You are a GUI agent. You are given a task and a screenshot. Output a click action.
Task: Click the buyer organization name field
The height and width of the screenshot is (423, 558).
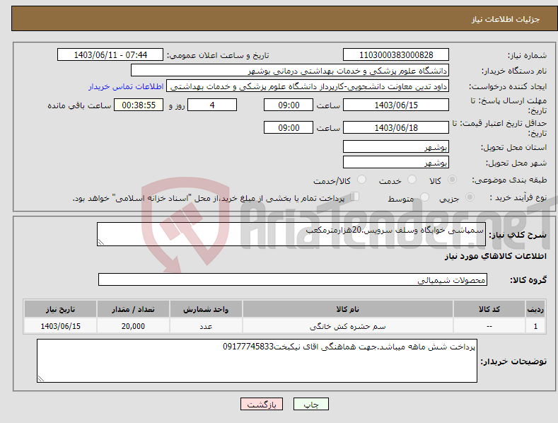coord(290,71)
